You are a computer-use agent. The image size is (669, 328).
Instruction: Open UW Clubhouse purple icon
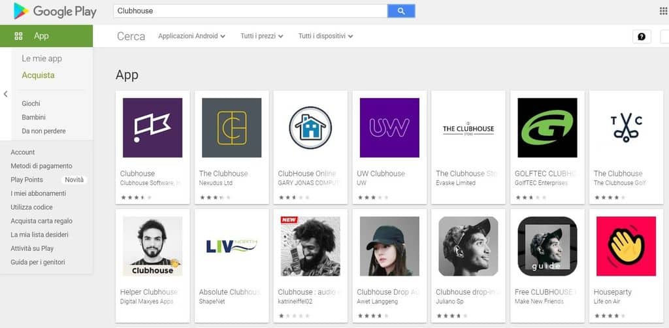389,127
